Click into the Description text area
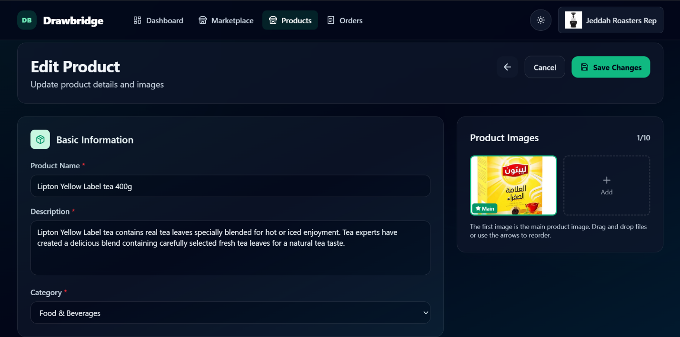This screenshot has width=680, height=337. coord(230,248)
